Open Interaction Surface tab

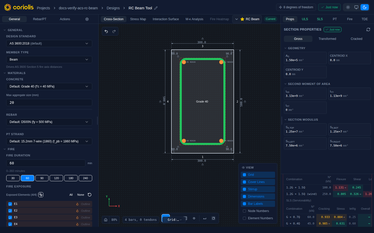click(166, 19)
